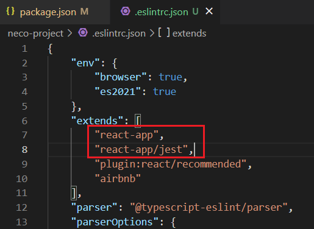Click the "es2021" key text
Image resolution: width=314 pixels, height=229 pixels.
[118, 92]
